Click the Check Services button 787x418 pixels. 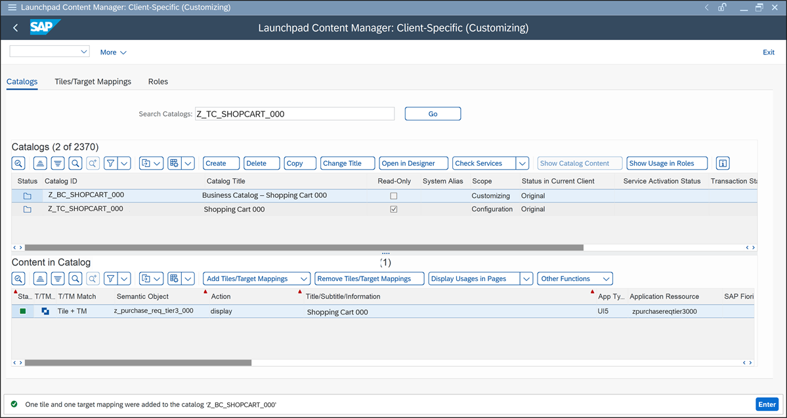[x=484, y=163]
